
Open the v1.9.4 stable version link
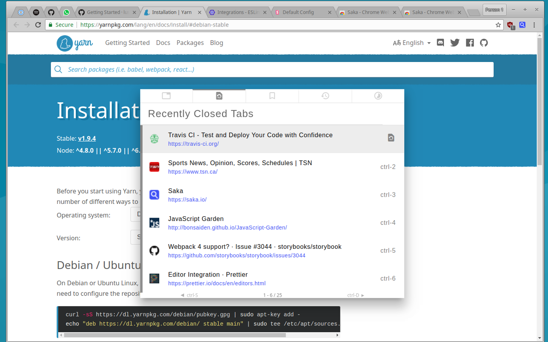coord(86,139)
